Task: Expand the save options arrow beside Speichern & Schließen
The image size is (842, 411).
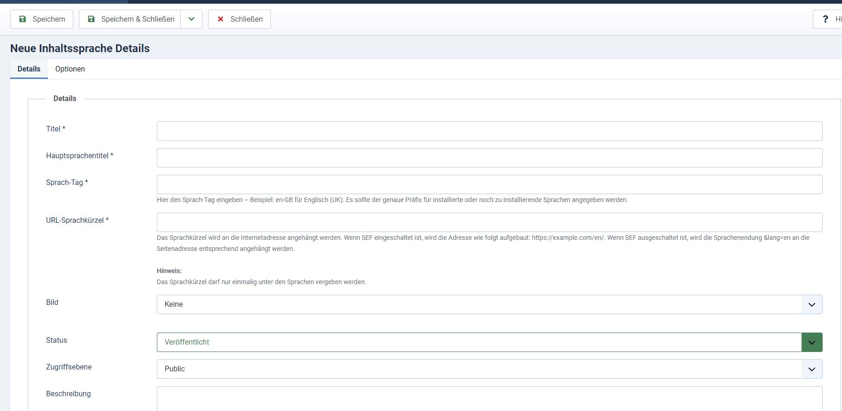Action: 191,19
